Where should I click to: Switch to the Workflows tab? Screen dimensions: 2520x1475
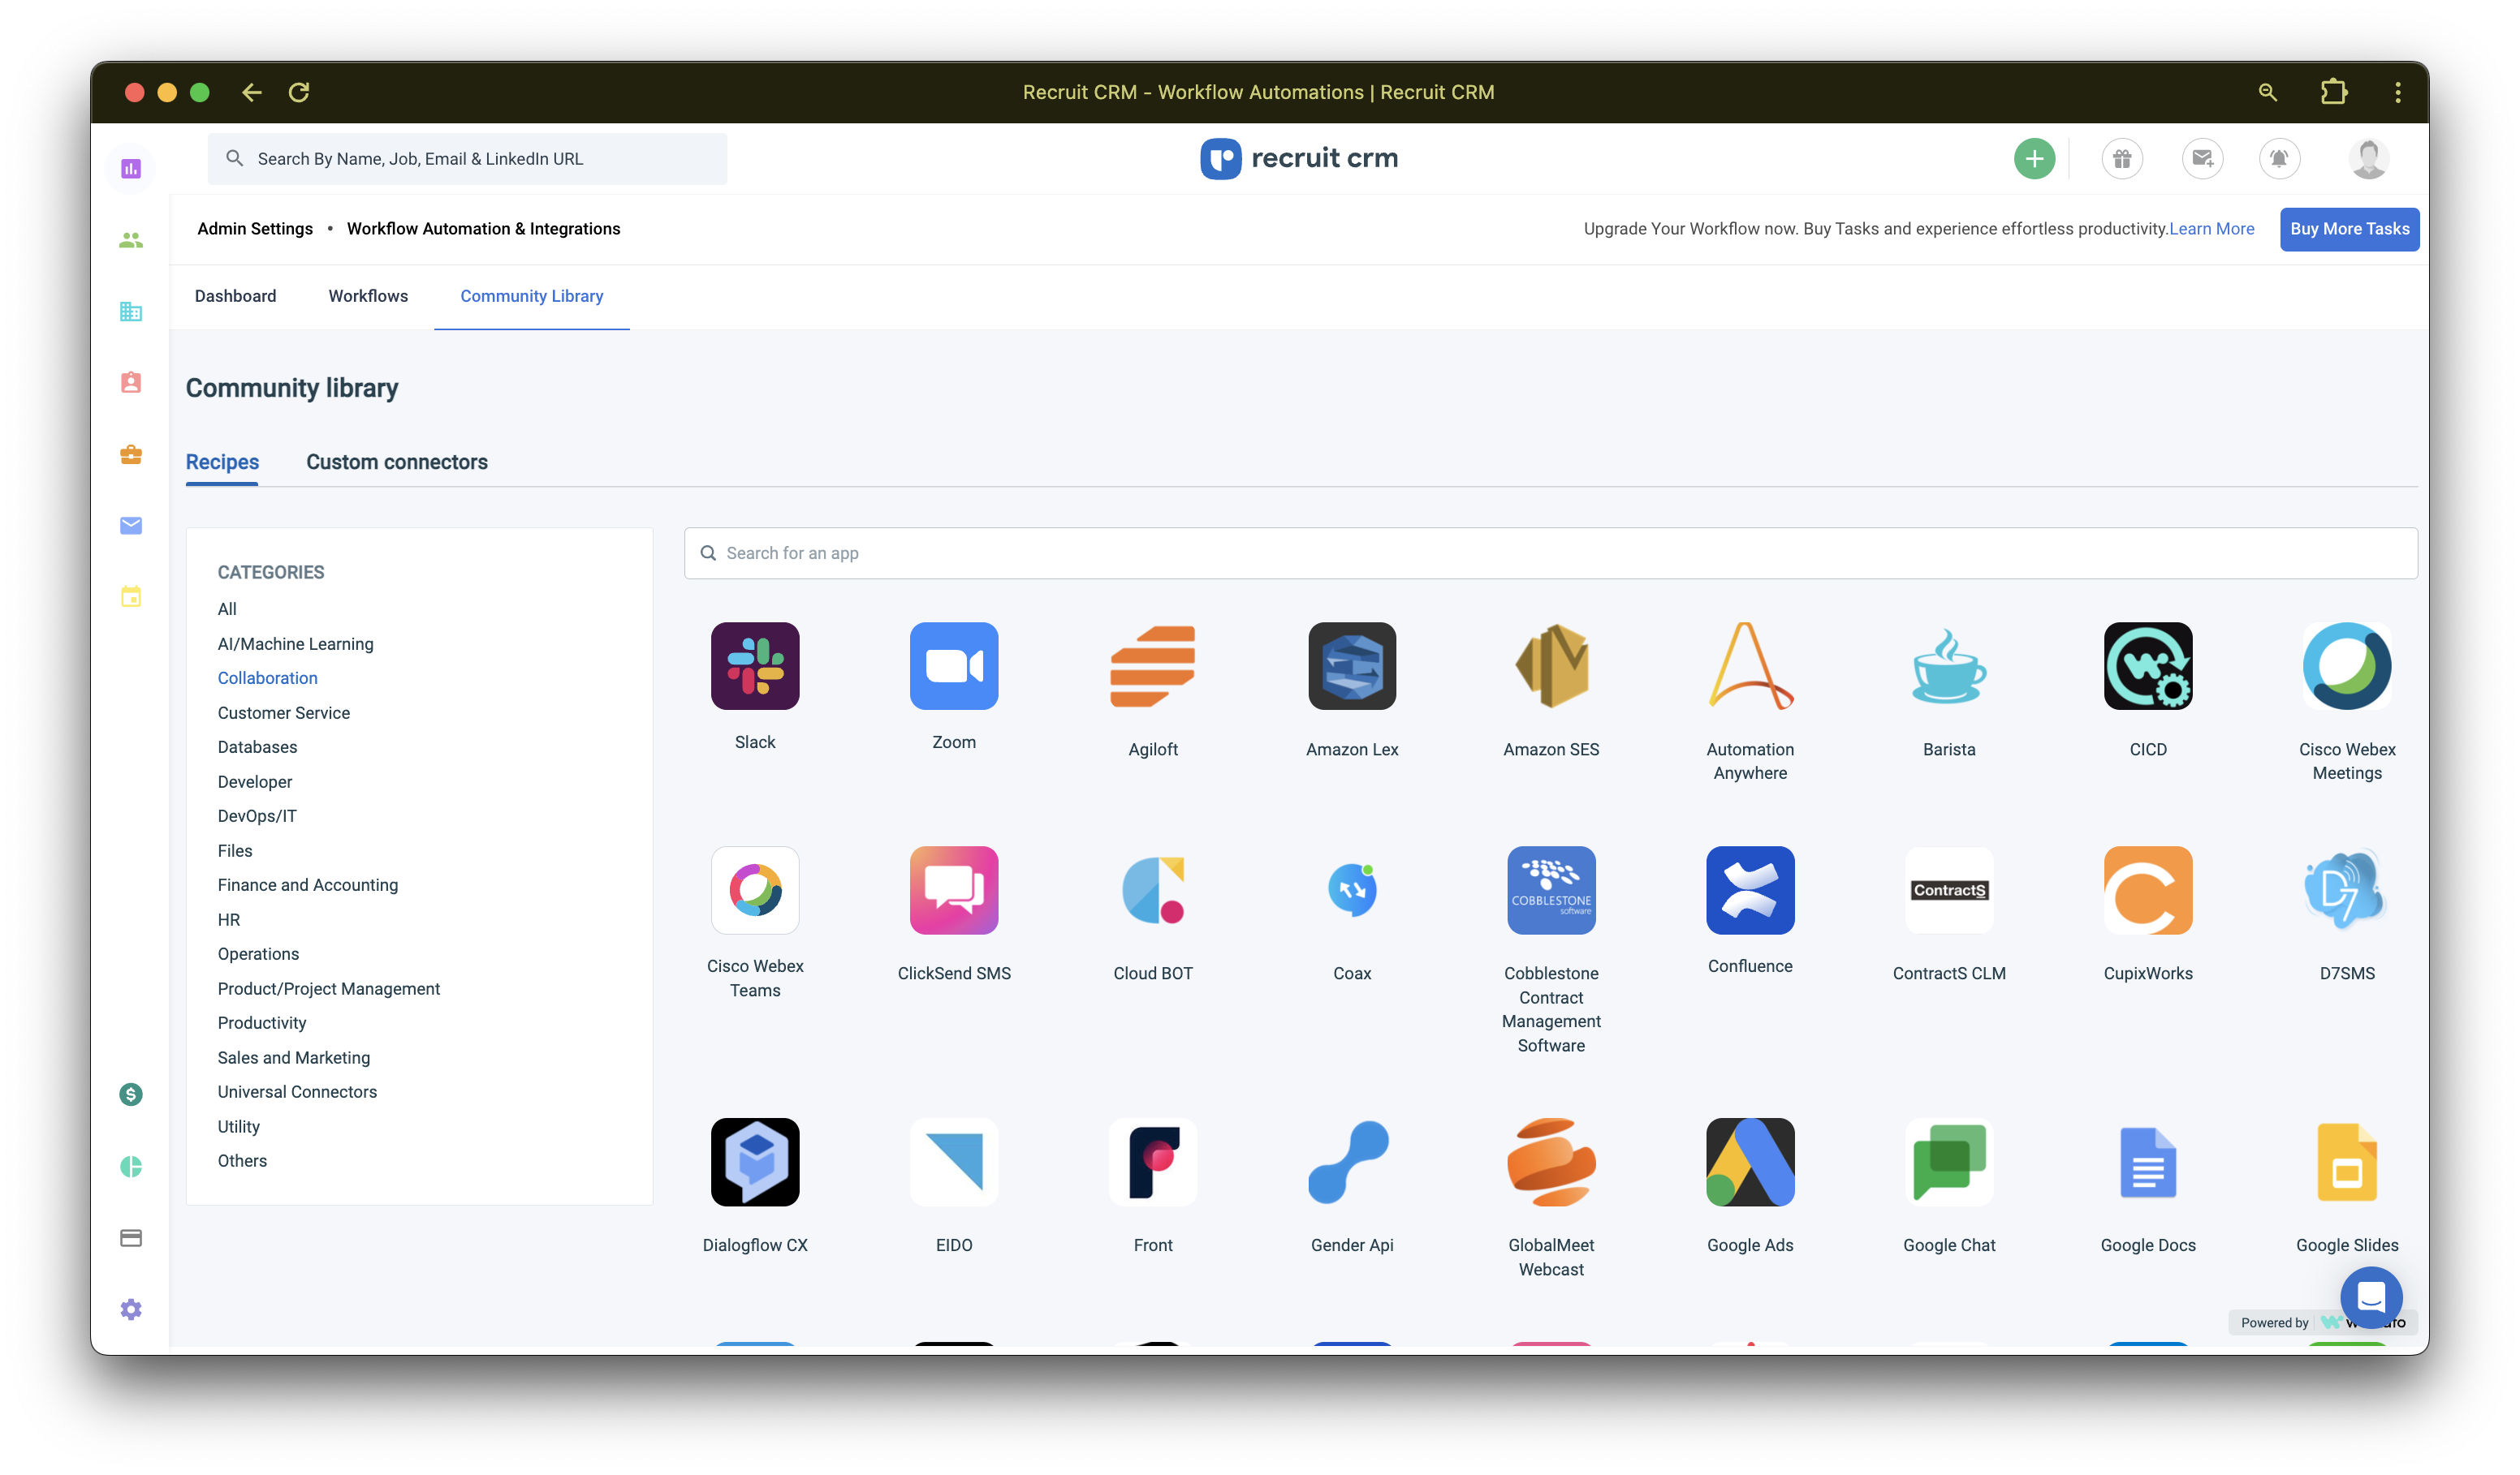[x=367, y=296]
